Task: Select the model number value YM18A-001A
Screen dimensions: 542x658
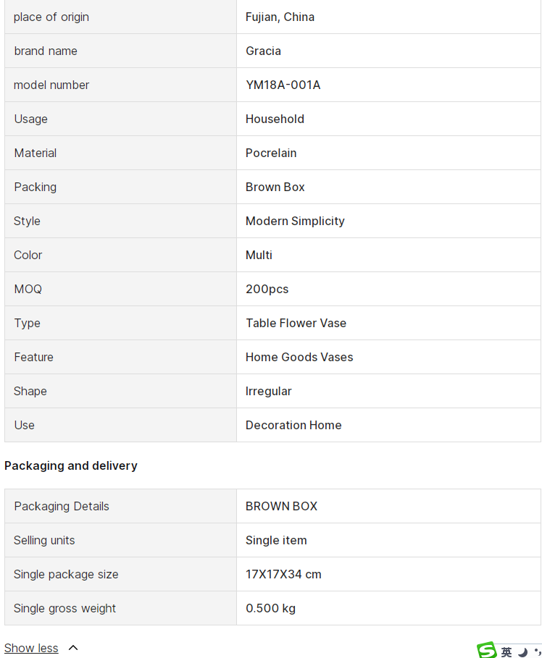Action: click(283, 85)
